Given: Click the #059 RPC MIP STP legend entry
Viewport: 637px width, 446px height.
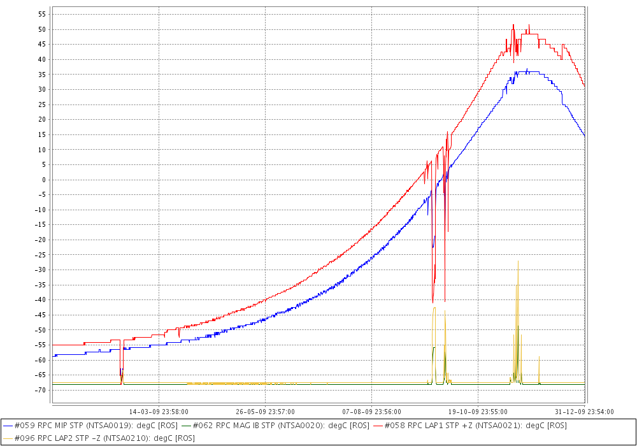Looking at the screenshot, I should [x=90, y=425].
